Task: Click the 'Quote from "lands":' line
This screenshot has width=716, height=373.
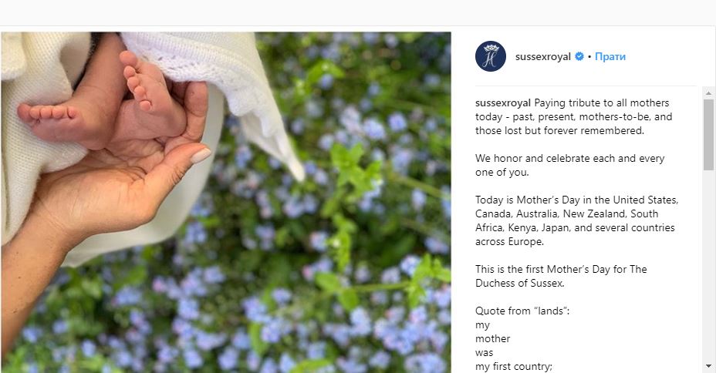Action: (522, 311)
